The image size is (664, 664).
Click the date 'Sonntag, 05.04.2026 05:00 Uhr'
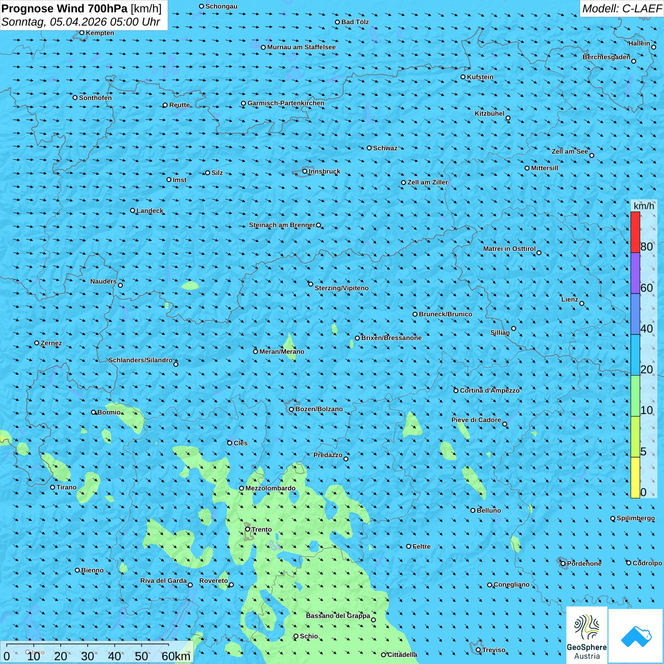coord(81,22)
